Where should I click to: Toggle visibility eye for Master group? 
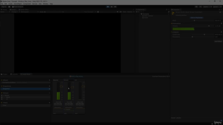(x=2, y=95)
